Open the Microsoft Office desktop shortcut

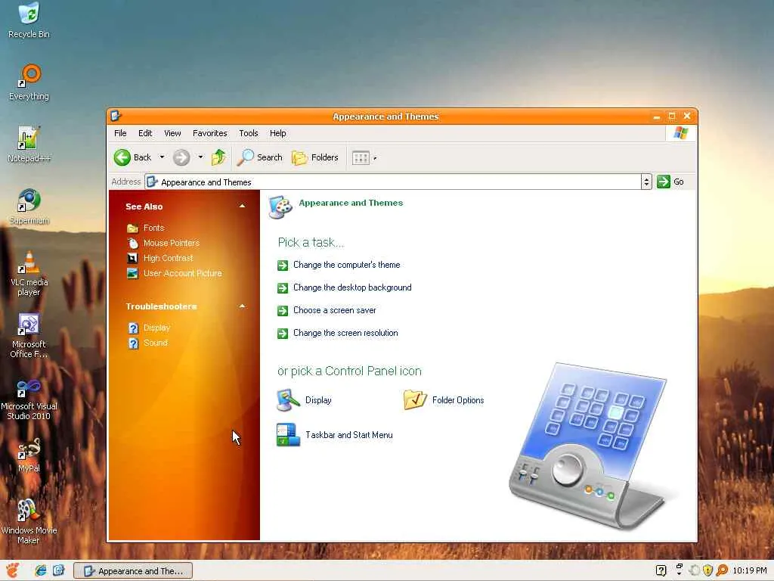pyautogui.click(x=29, y=335)
